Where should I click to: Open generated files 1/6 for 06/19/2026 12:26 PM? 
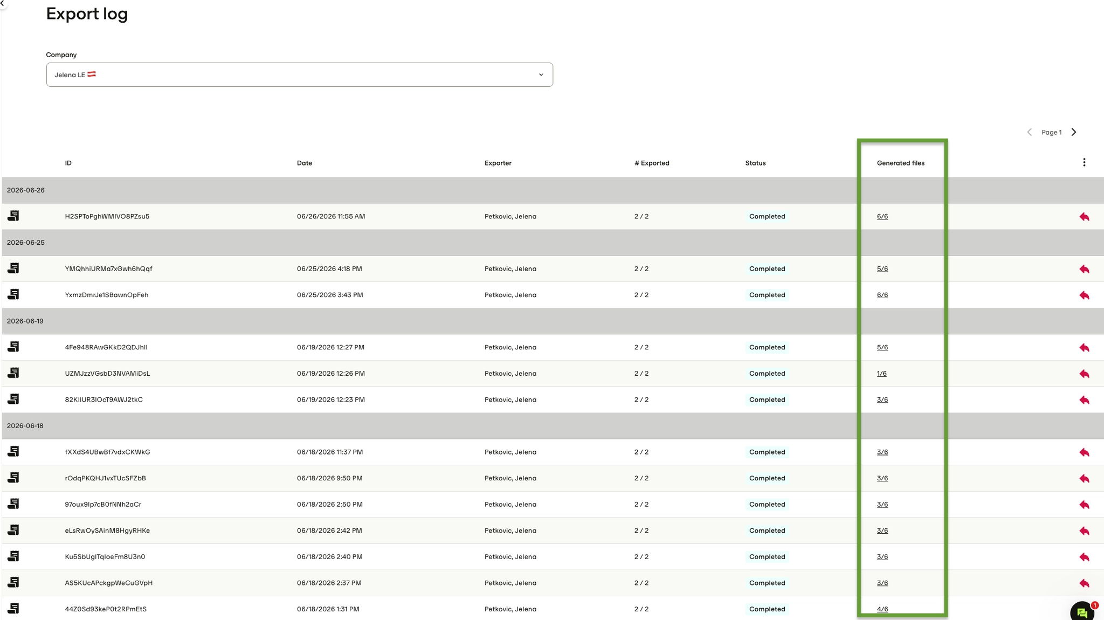[882, 373]
